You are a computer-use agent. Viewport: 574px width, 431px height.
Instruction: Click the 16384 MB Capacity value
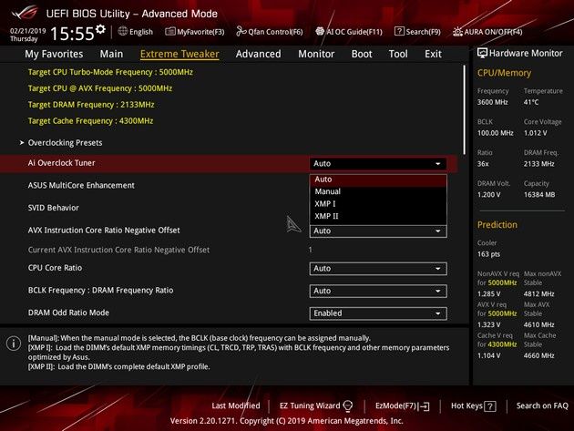[539, 195]
